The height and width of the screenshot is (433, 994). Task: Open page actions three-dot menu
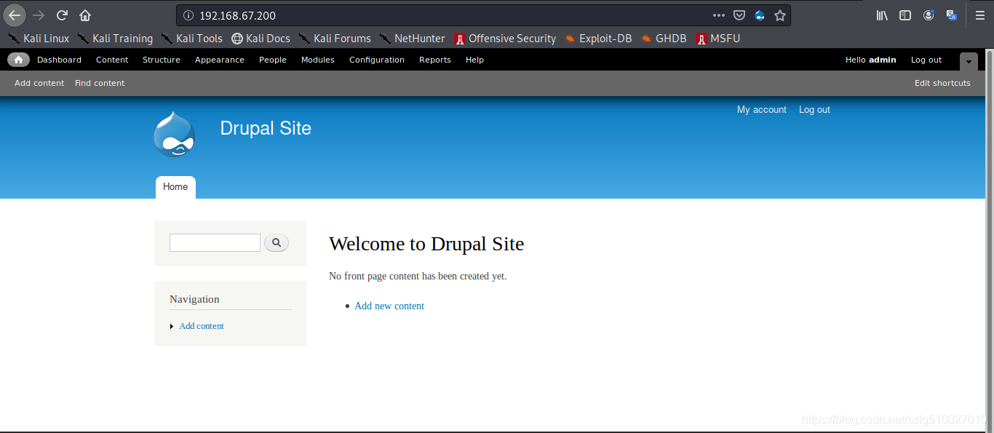[x=719, y=15]
